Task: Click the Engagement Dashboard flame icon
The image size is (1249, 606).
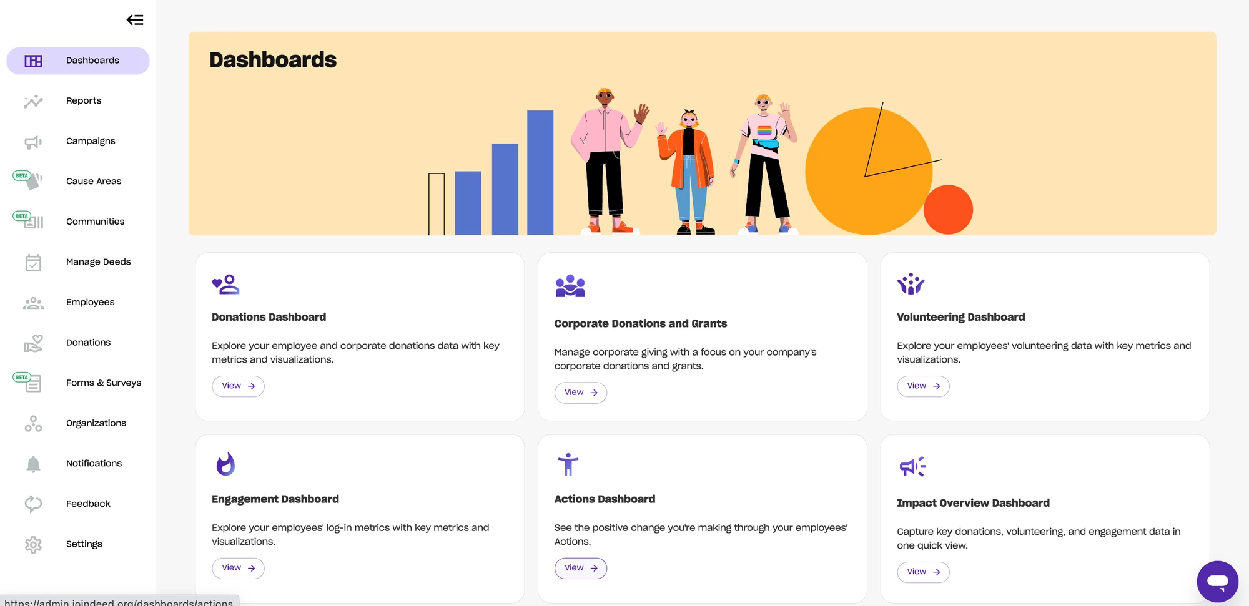Action: [x=225, y=464]
